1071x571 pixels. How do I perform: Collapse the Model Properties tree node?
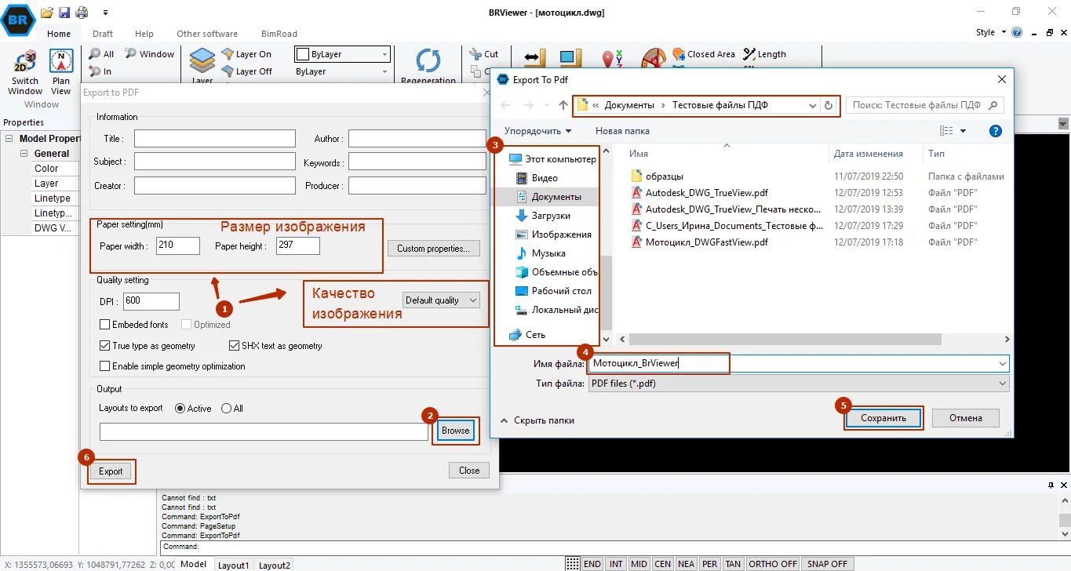(9, 139)
